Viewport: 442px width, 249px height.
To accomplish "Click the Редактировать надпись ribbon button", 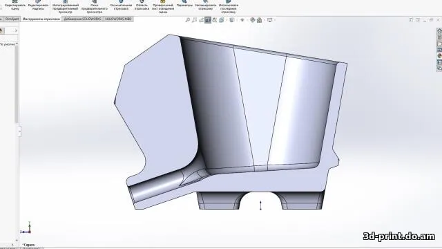I will click(38, 6).
